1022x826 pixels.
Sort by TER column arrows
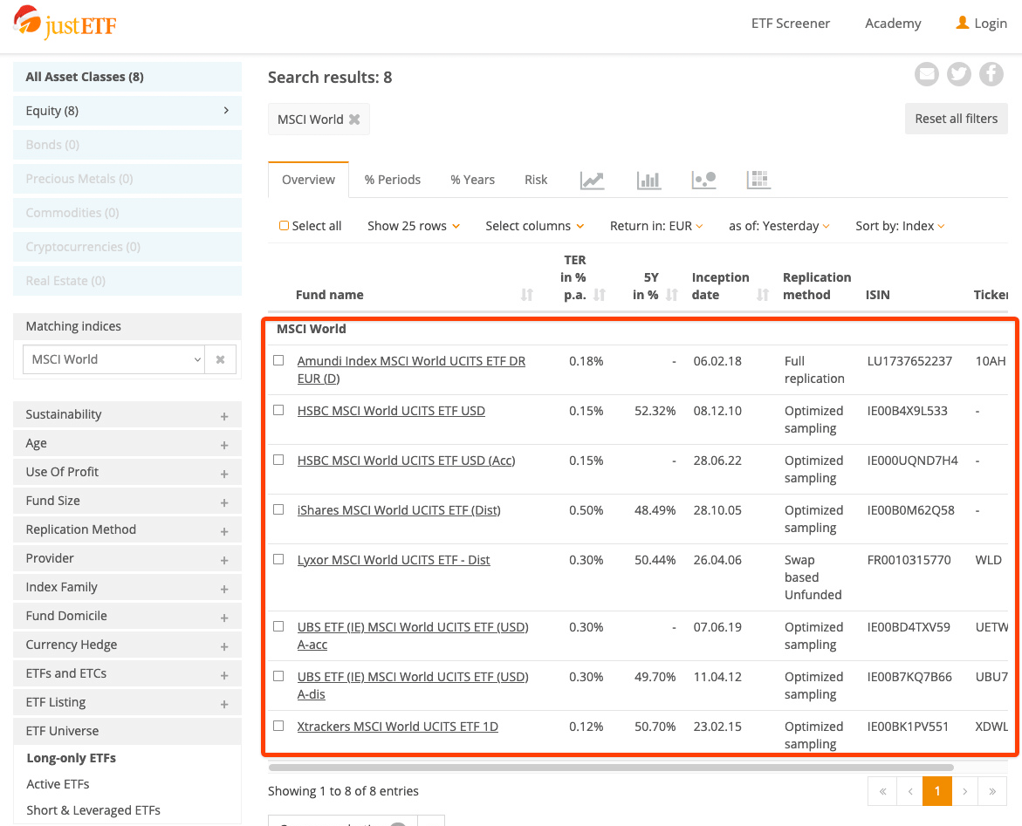600,295
